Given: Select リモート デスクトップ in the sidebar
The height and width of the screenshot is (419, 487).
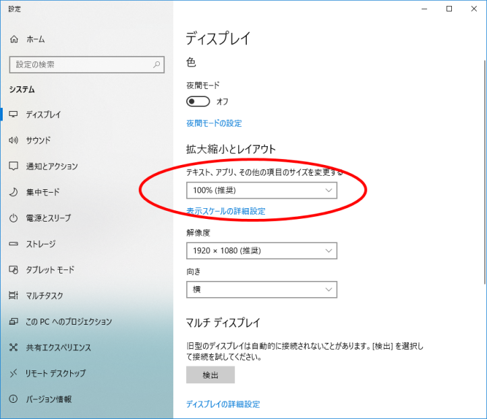Looking at the screenshot, I should 86,373.
